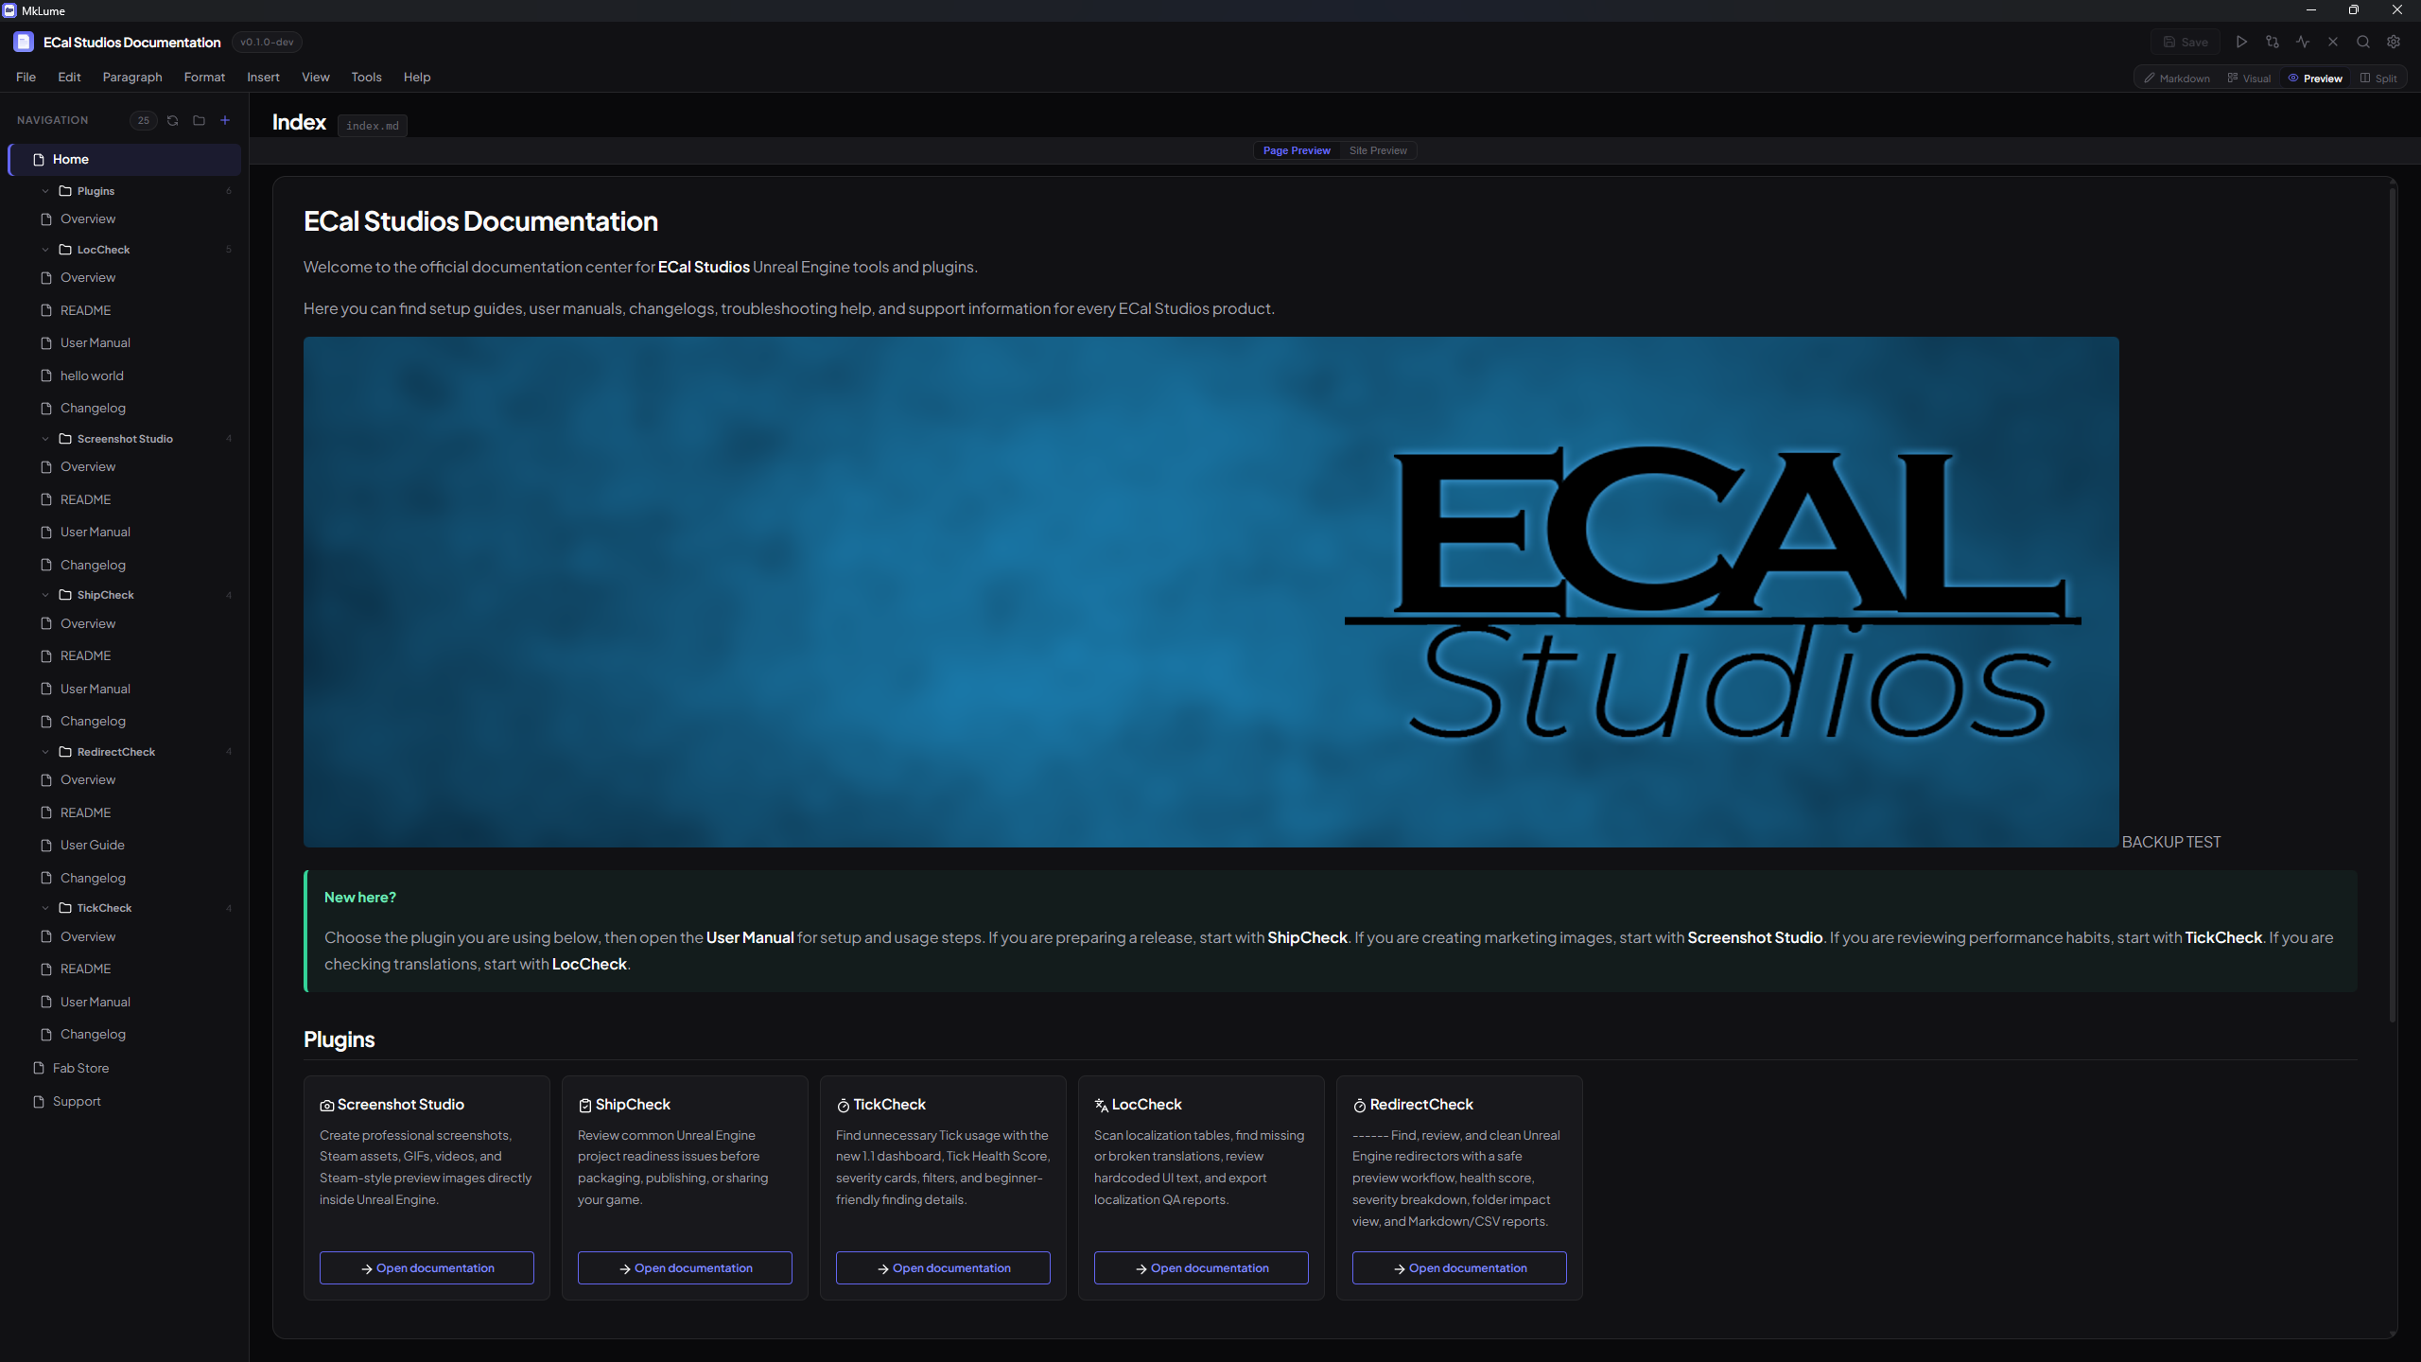Click the Screenshot Studio folder icon
The image size is (2421, 1362).
[65, 439]
